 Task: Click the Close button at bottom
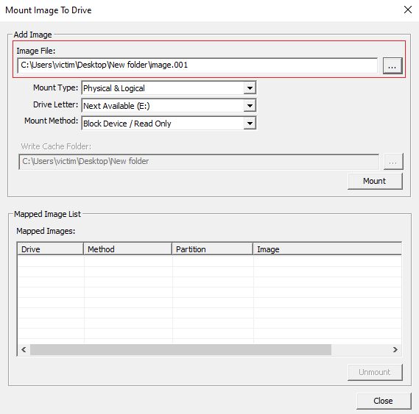[x=384, y=401]
